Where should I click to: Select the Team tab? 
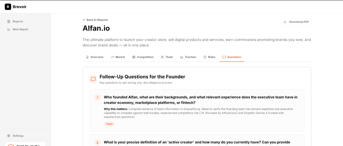[167, 57]
